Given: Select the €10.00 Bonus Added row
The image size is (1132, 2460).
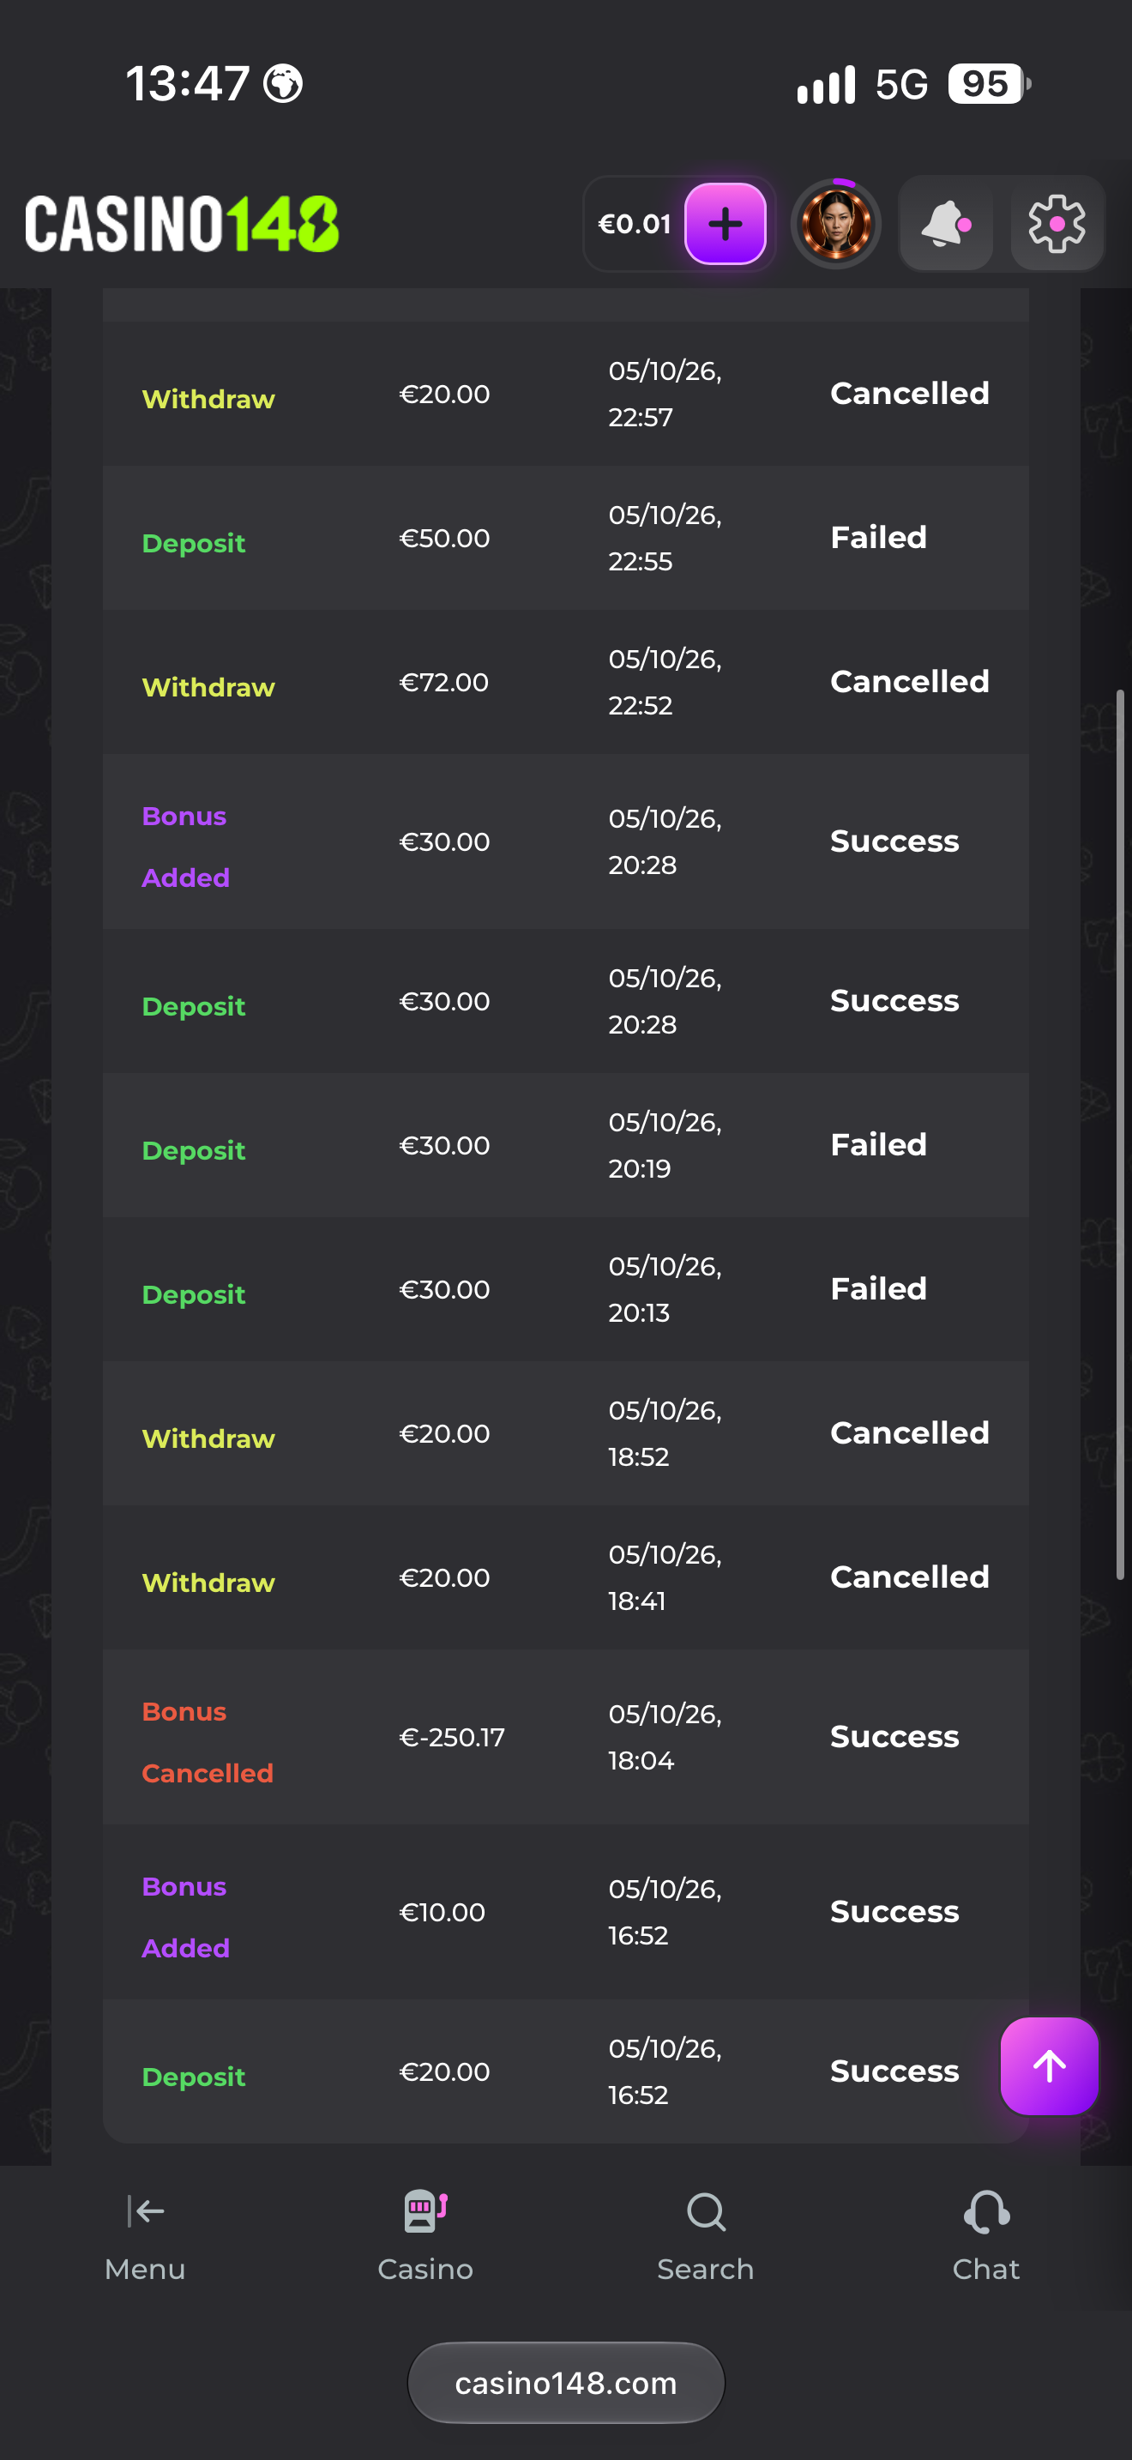Looking at the screenshot, I should [x=566, y=1912].
